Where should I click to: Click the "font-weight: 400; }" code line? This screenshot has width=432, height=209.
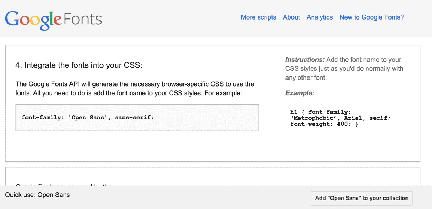pyautogui.click(x=324, y=124)
